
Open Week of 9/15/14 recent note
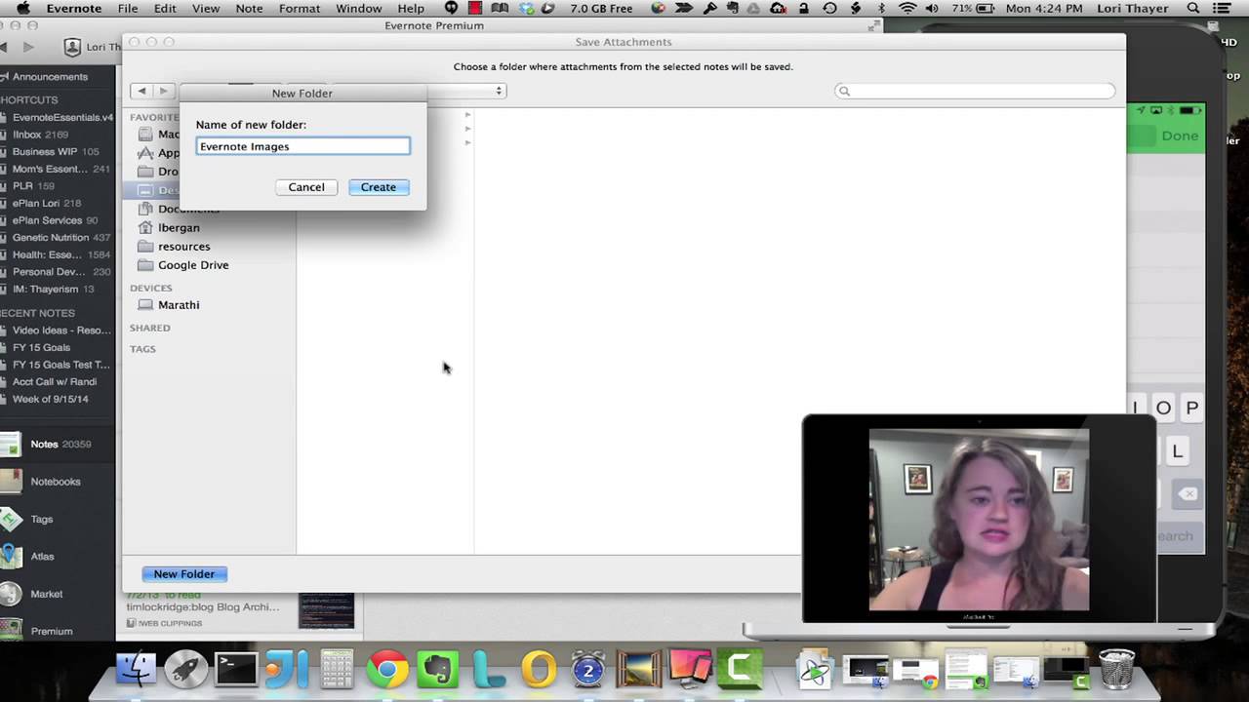pyautogui.click(x=50, y=399)
